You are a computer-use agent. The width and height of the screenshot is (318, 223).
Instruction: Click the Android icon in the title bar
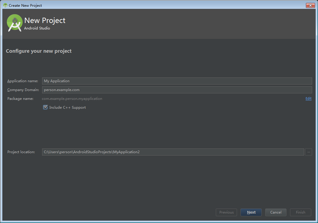click(x=5, y=5)
